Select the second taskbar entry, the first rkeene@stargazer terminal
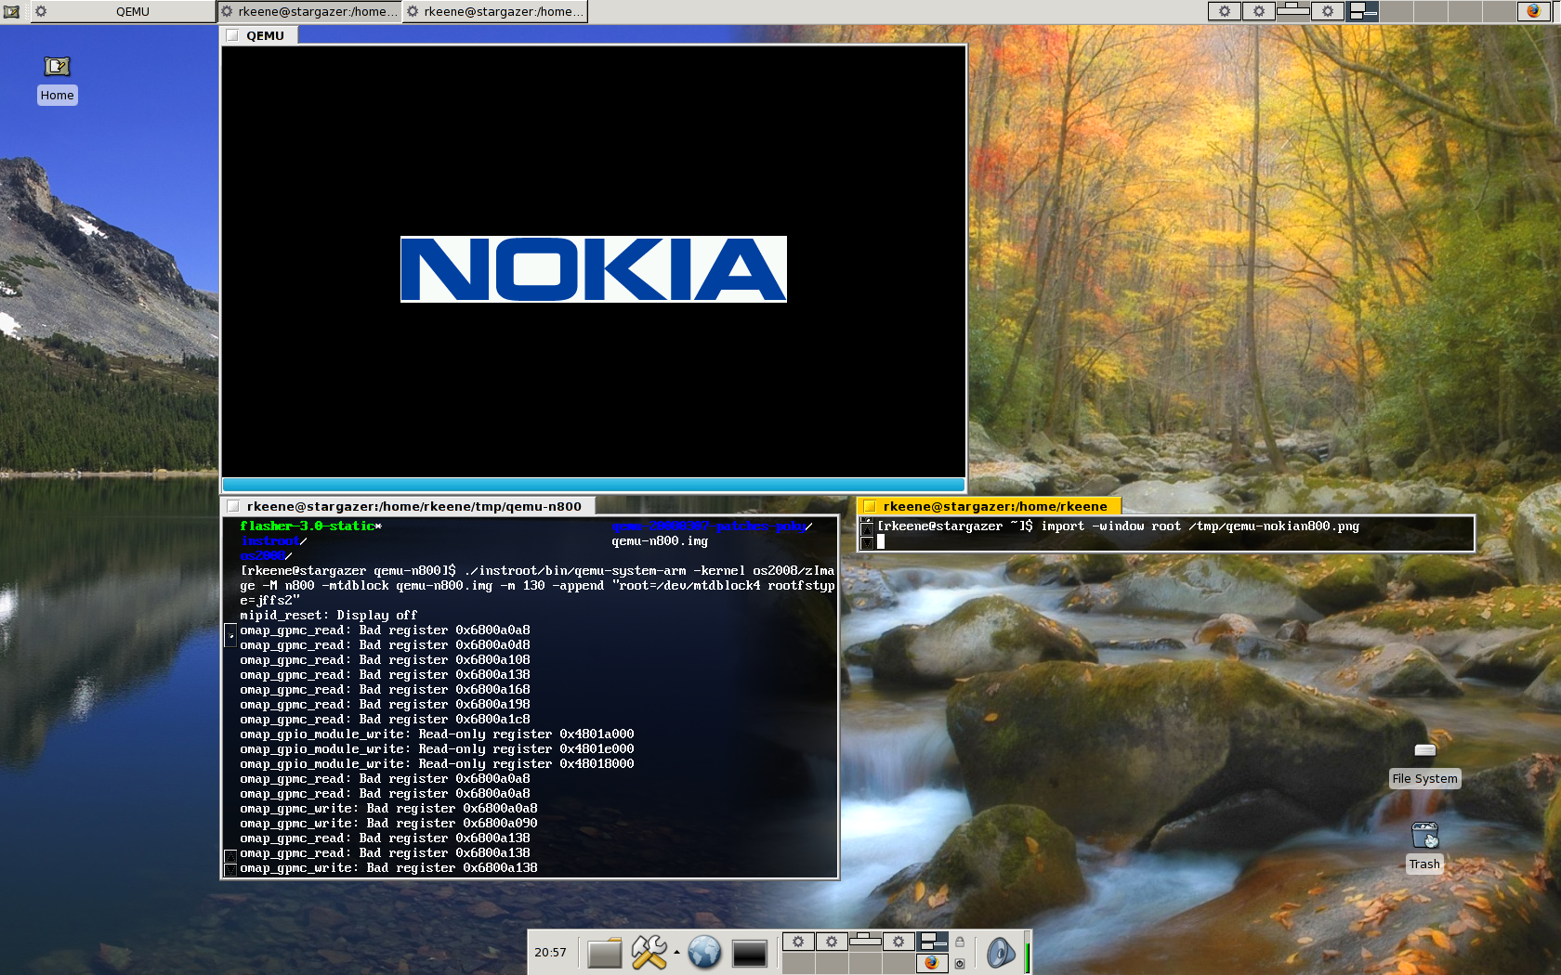The image size is (1561, 975). coord(309,11)
